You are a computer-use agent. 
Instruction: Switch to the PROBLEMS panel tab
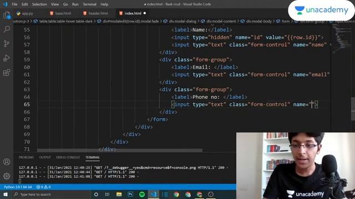[x=26, y=157]
